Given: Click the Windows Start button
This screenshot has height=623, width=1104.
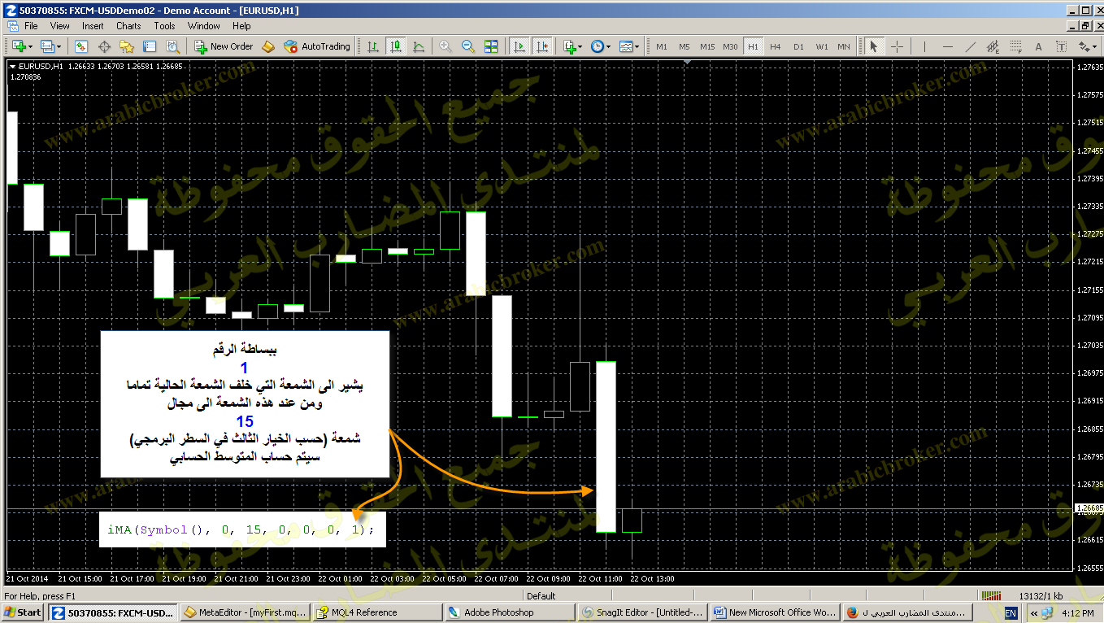Looking at the screenshot, I should [x=23, y=612].
